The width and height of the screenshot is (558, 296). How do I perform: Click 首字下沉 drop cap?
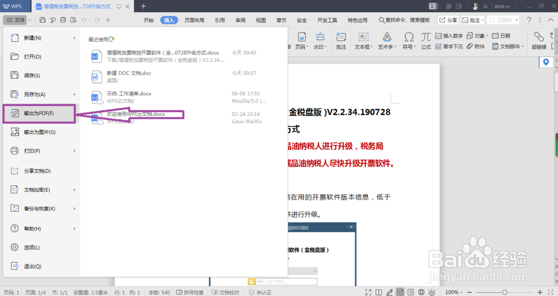tap(449, 46)
